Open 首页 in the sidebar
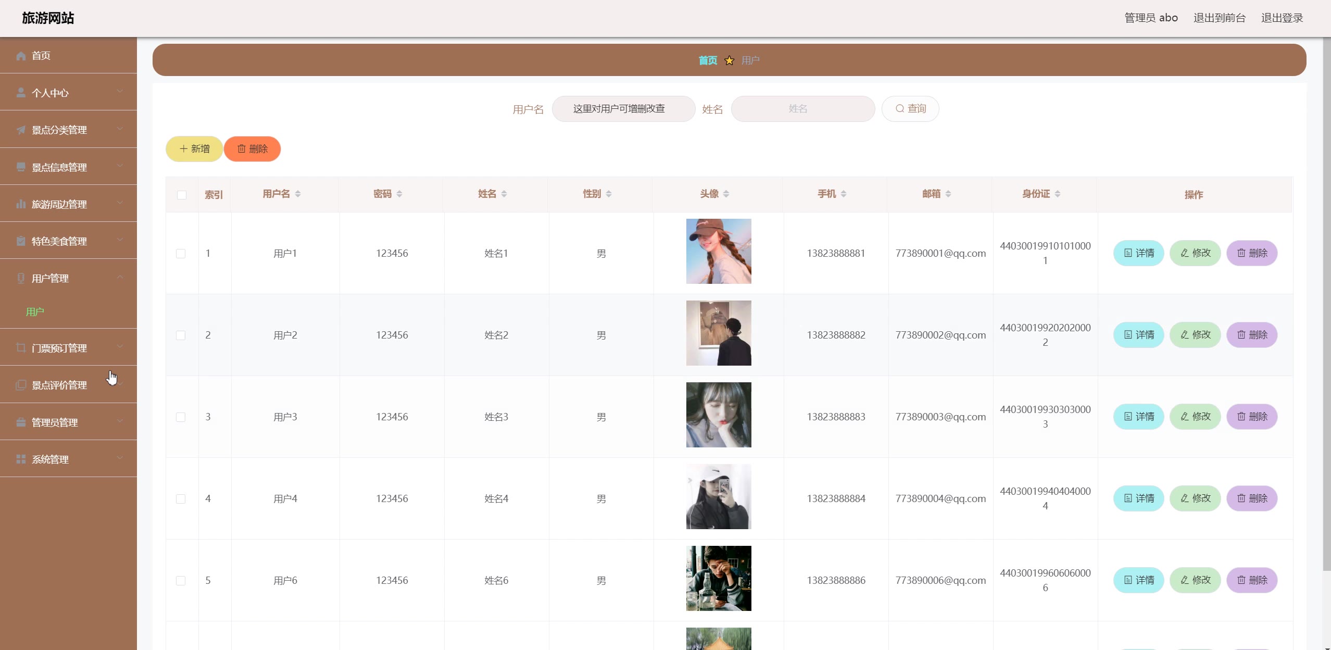The height and width of the screenshot is (650, 1331). (x=68, y=55)
